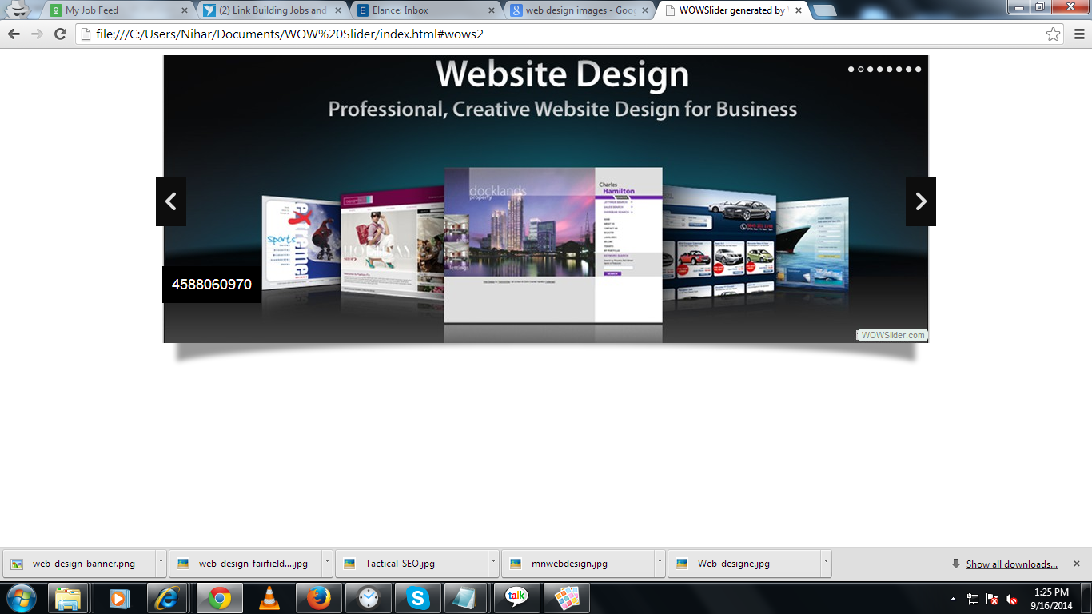This screenshot has width=1092, height=614.
Task: Open Skype from the taskbar
Action: click(418, 597)
